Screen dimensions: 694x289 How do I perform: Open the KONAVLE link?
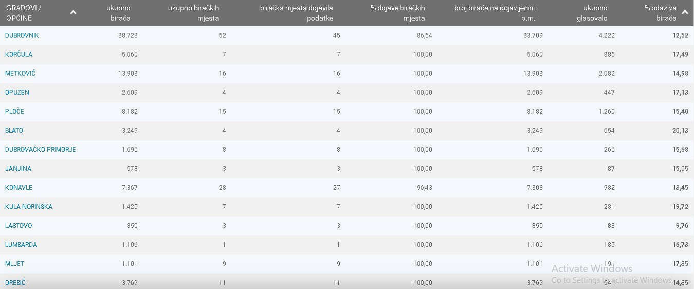point(19,188)
